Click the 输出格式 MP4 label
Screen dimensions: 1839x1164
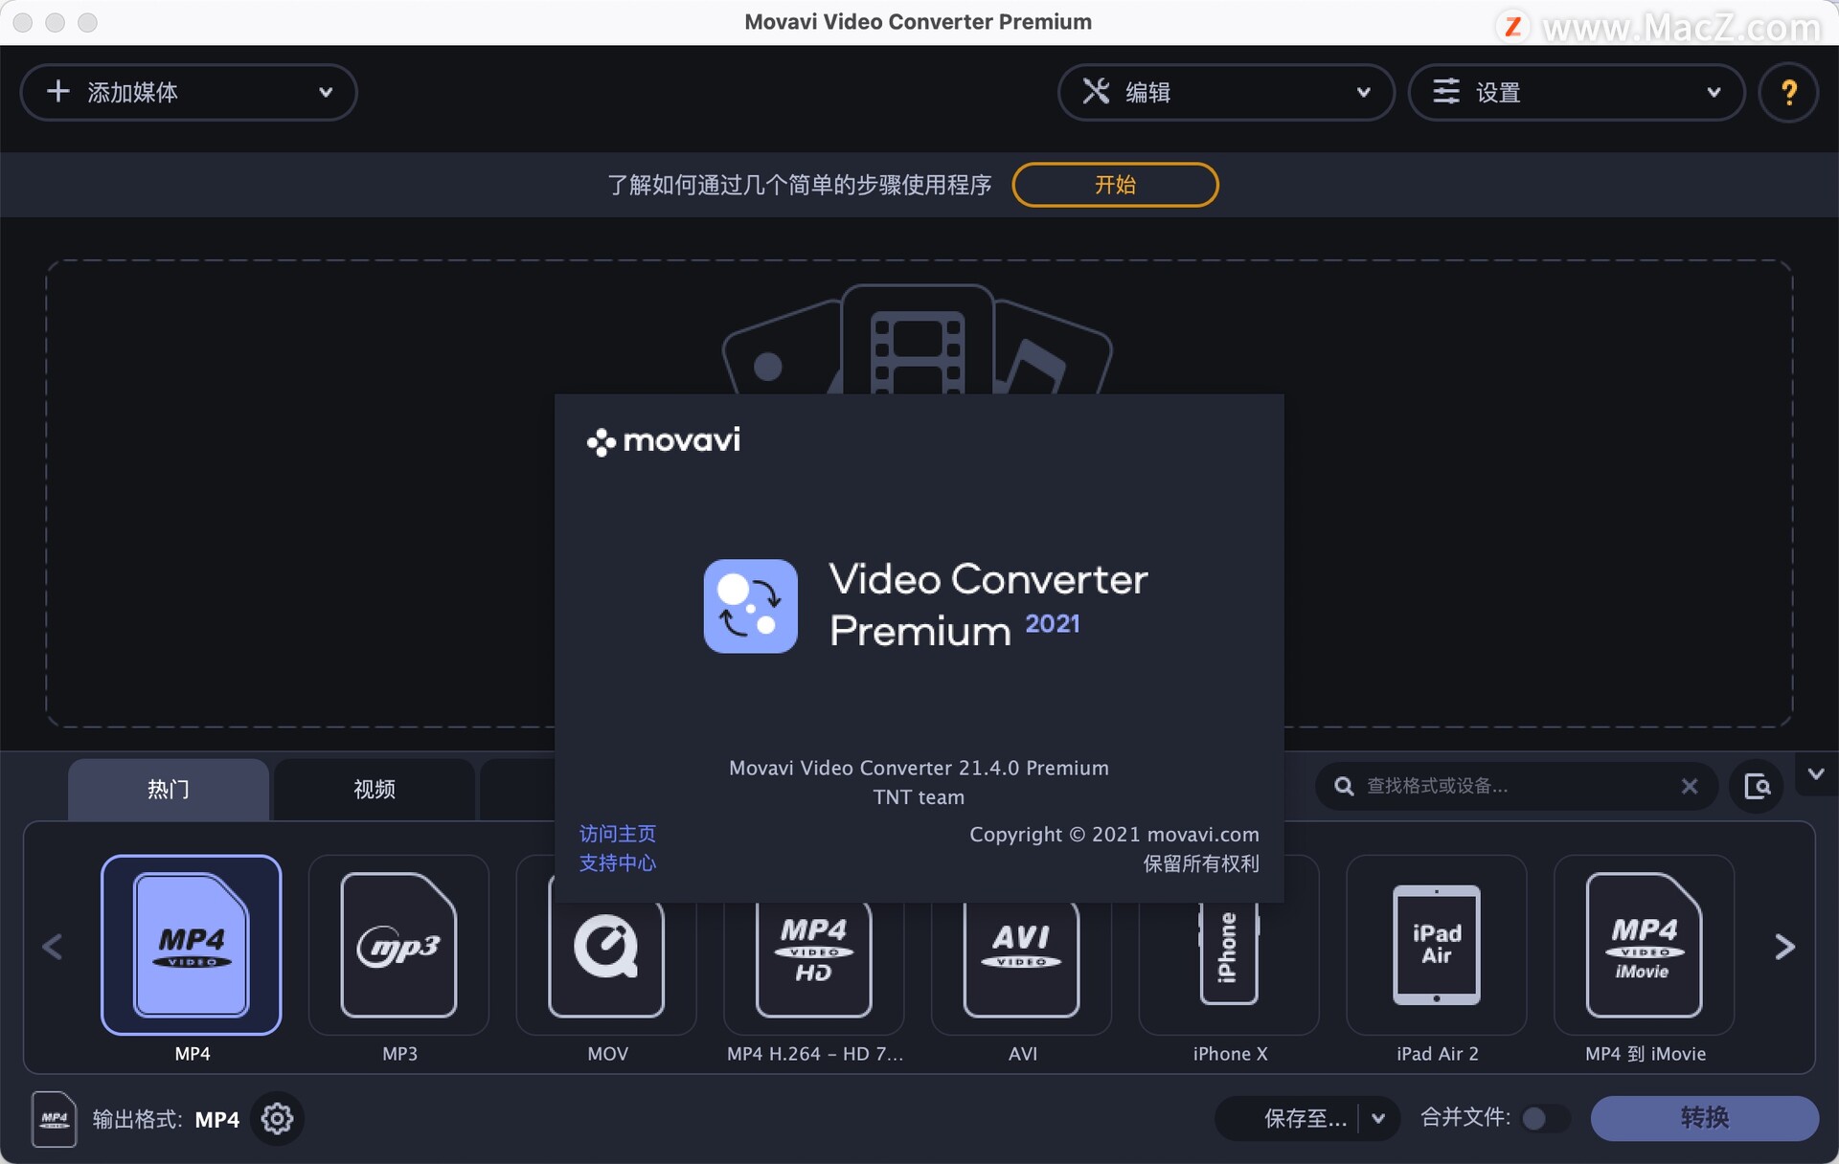(166, 1119)
